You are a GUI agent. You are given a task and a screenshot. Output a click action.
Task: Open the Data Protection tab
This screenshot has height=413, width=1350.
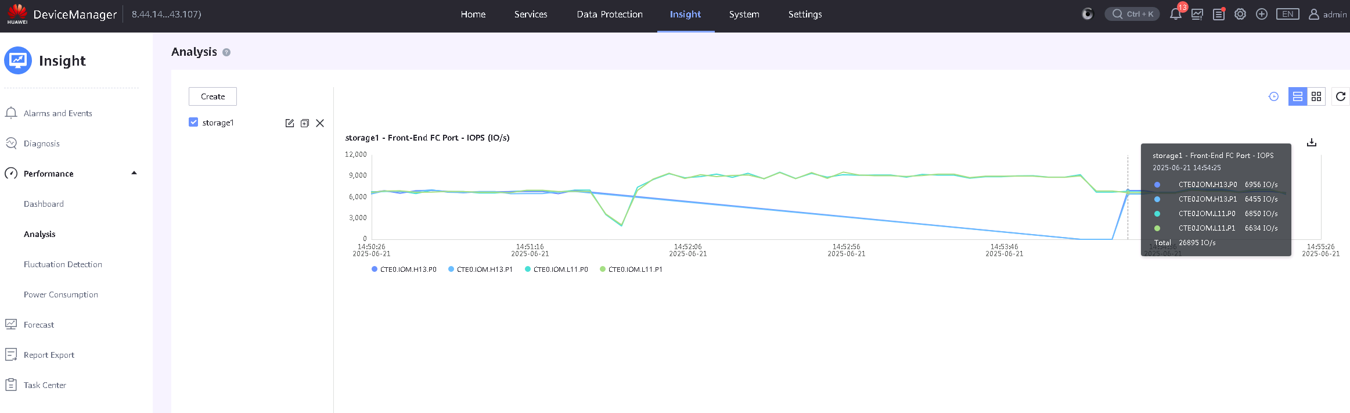tap(610, 15)
